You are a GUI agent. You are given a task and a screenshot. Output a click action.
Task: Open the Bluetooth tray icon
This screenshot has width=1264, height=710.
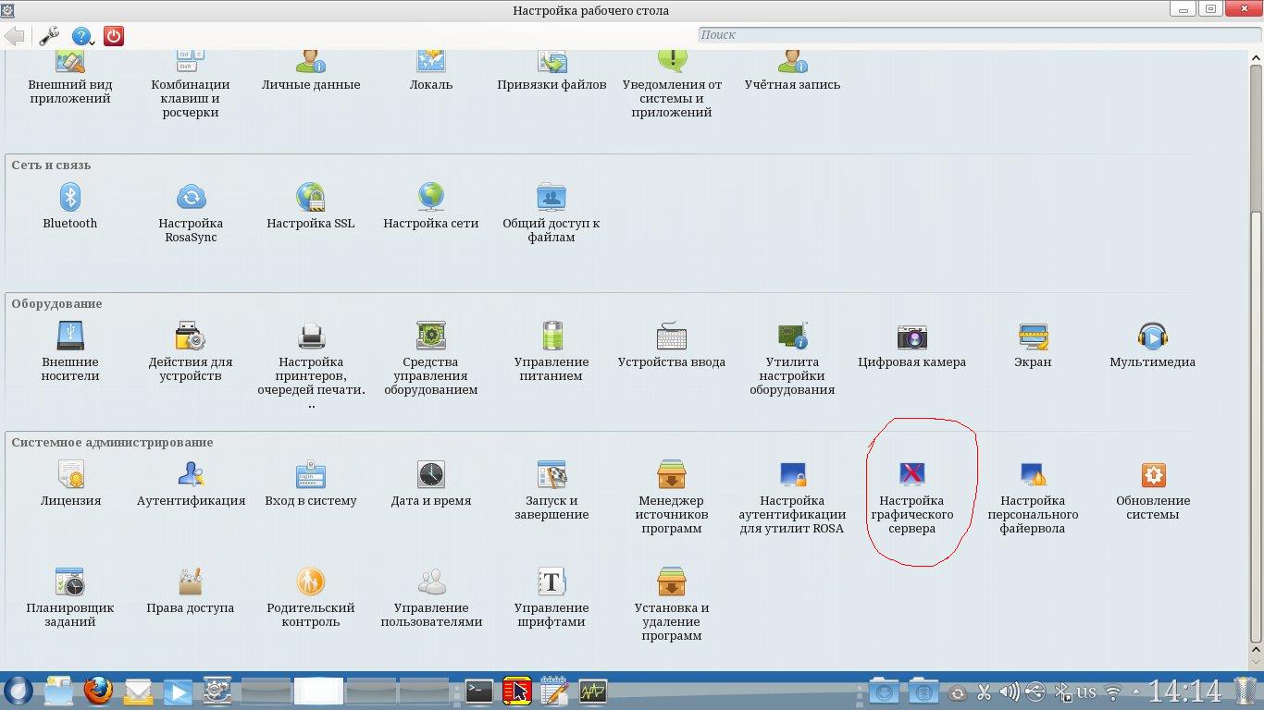pos(1062,692)
